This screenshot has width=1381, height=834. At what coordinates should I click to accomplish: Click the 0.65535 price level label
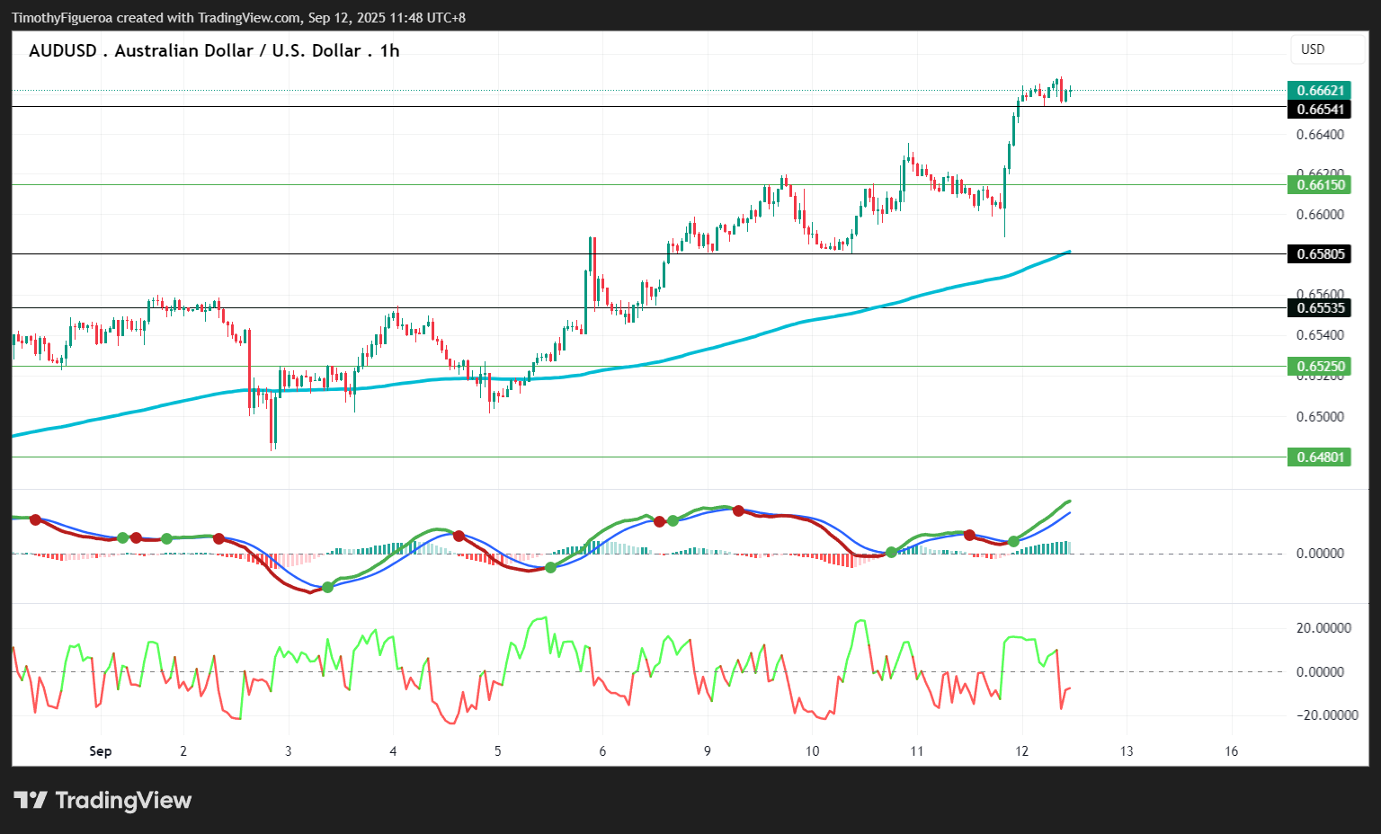click(x=1320, y=308)
